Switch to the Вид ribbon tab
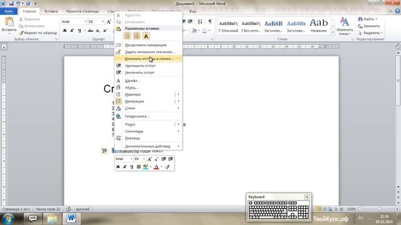 point(192,11)
